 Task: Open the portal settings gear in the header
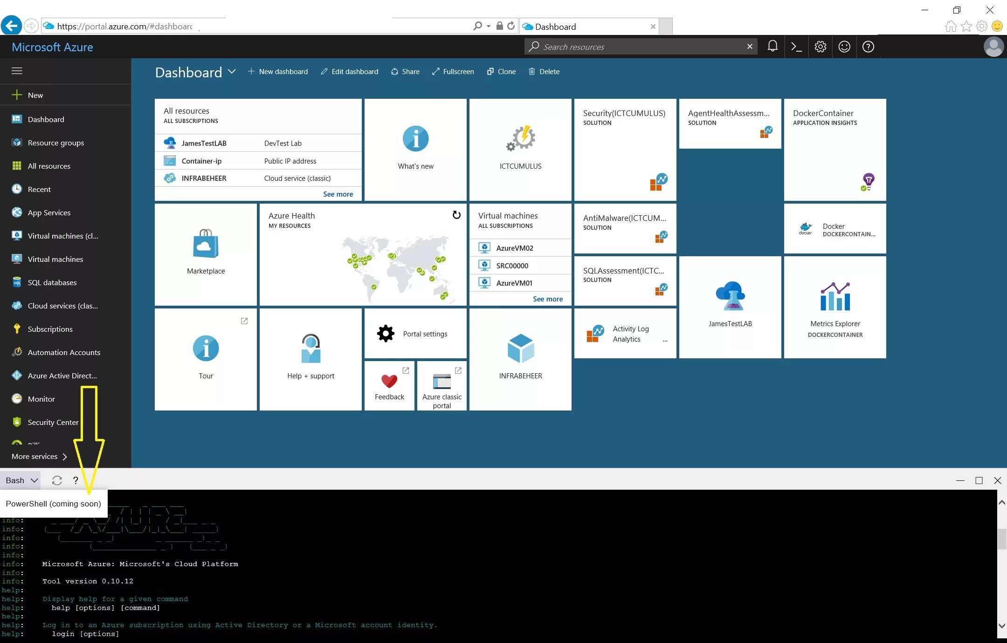[x=820, y=47]
